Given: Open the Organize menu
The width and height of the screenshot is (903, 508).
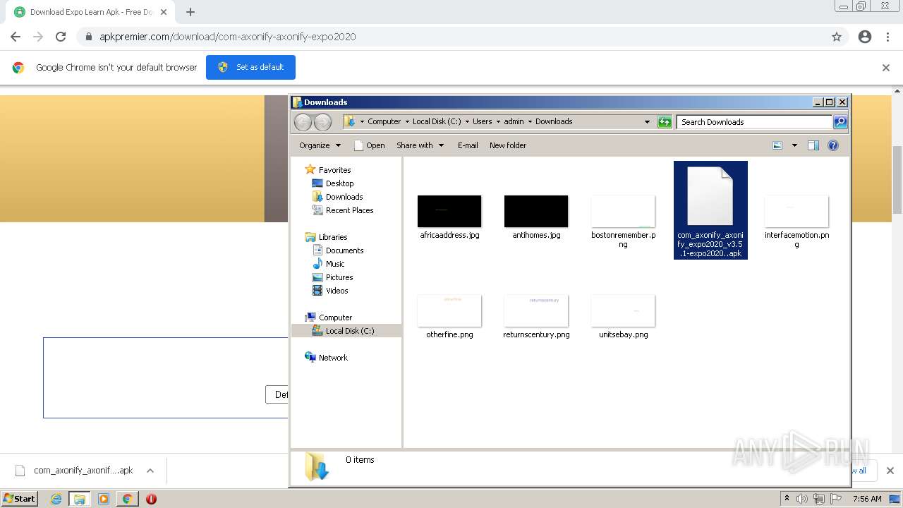Looking at the screenshot, I should click(x=320, y=145).
